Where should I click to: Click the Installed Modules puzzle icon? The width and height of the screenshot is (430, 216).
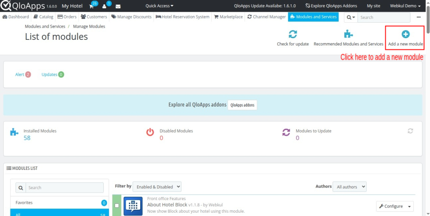(x=14, y=132)
